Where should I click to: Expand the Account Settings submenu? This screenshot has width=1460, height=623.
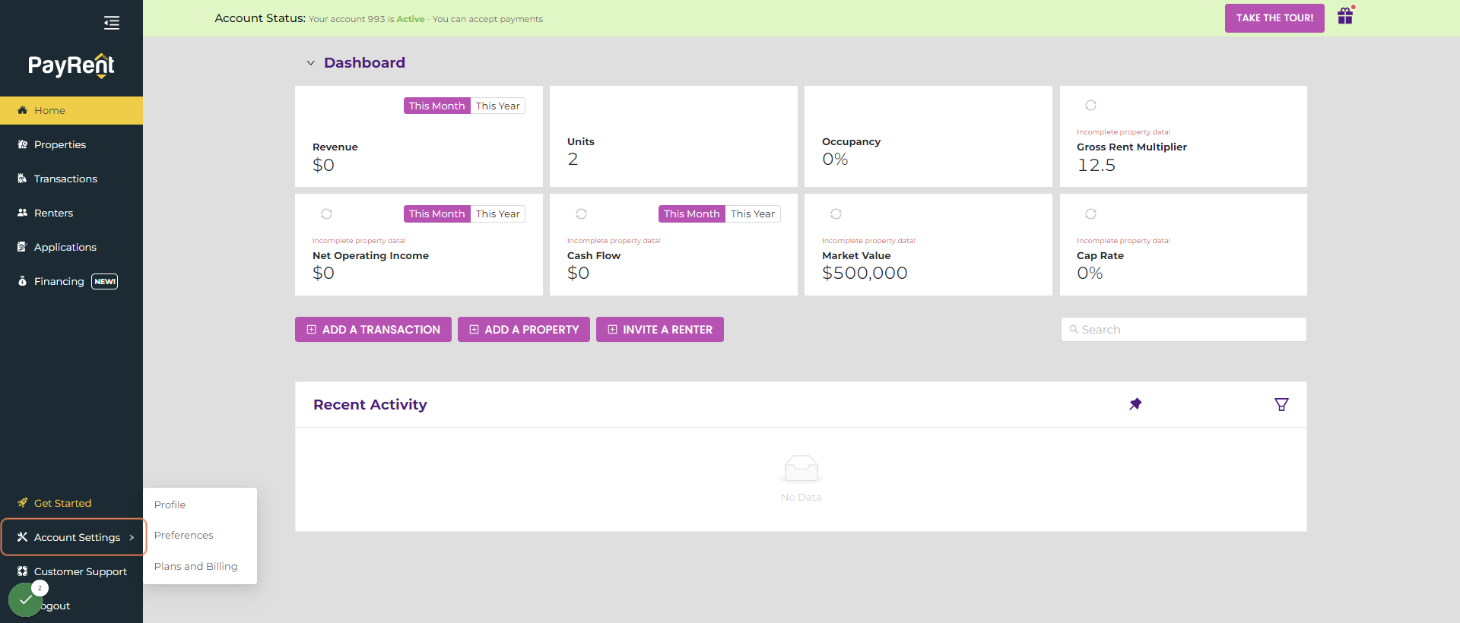pos(73,537)
